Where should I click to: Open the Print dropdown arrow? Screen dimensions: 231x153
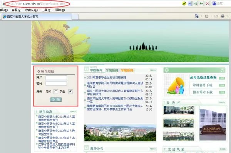pyautogui.click(x=227, y=16)
